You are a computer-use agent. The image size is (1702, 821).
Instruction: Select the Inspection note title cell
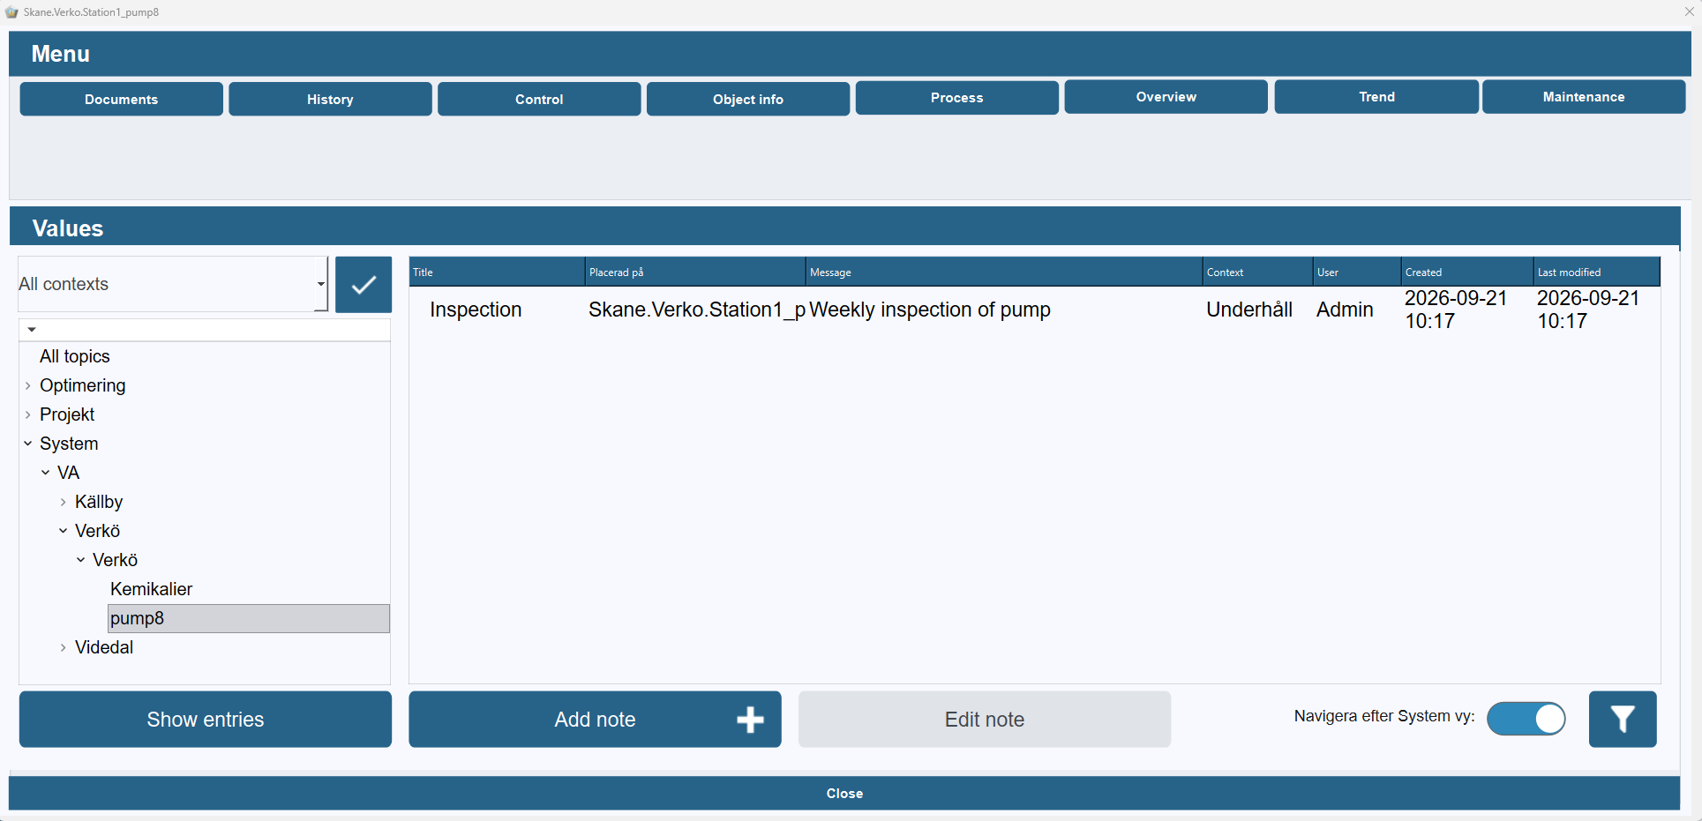476,310
